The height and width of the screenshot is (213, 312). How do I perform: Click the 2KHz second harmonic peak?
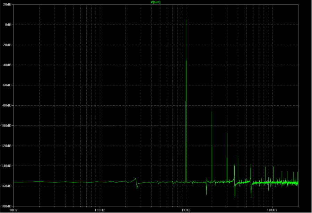coord(212,112)
